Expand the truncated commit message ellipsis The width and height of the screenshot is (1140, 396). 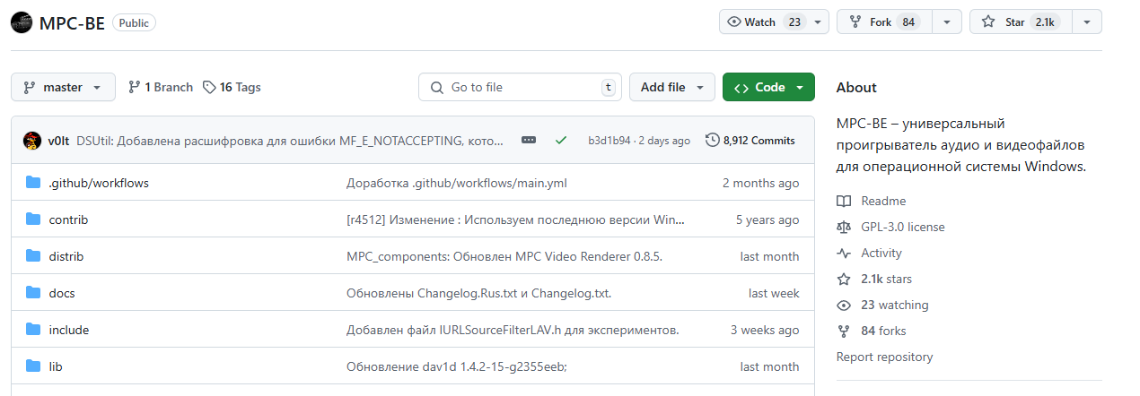click(529, 140)
